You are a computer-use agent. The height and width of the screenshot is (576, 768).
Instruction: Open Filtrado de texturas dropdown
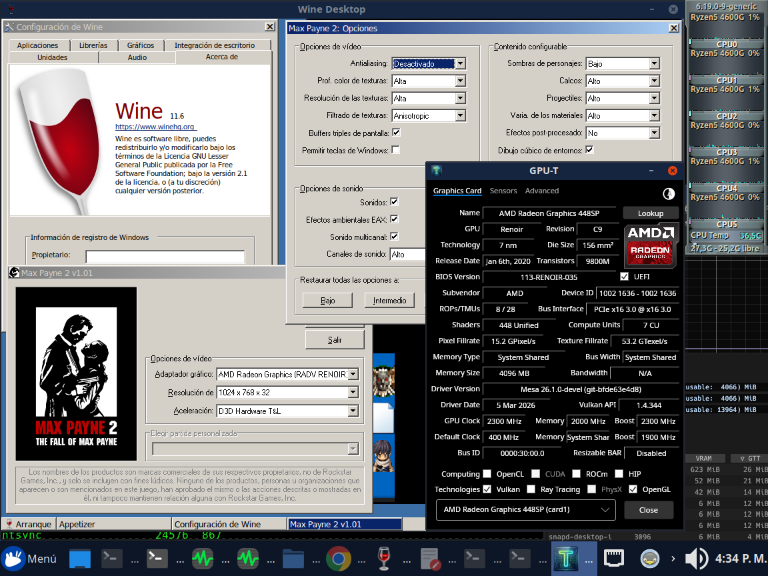pyautogui.click(x=460, y=115)
